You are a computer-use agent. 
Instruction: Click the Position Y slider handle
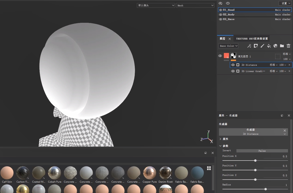point(255,170)
